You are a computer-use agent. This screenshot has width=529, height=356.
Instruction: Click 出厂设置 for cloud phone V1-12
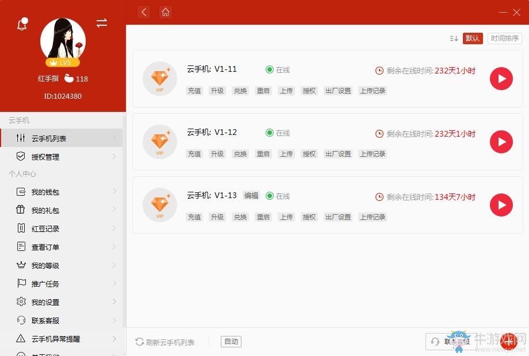click(x=338, y=154)
